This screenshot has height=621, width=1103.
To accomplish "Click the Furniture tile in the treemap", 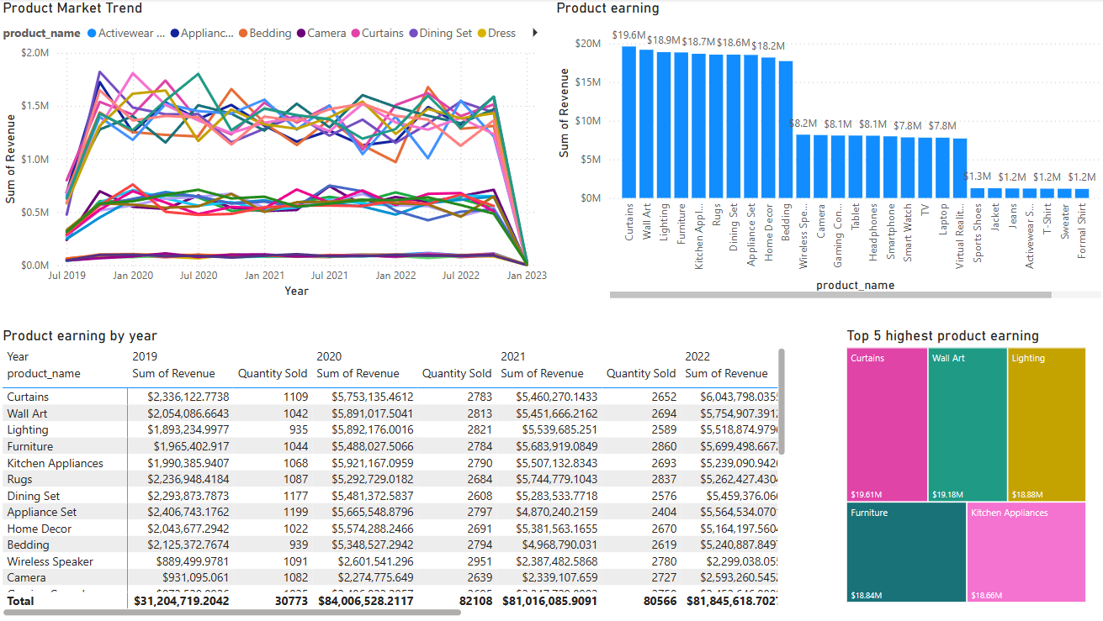I will [x=905, y=552].
